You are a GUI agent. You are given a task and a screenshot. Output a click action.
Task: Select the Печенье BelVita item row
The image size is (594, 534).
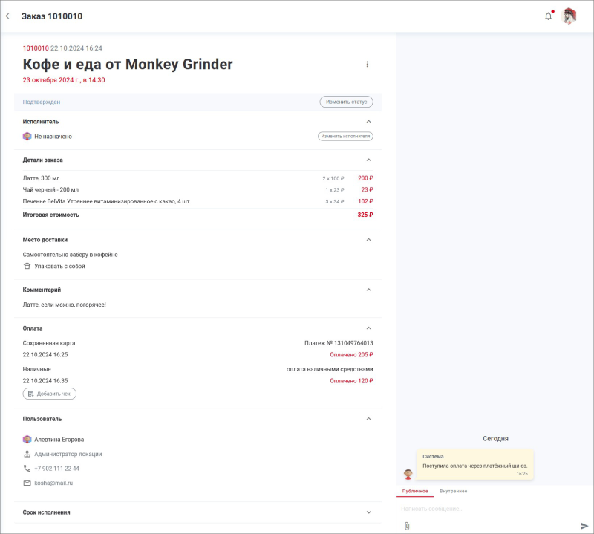(x=198, y=201)
